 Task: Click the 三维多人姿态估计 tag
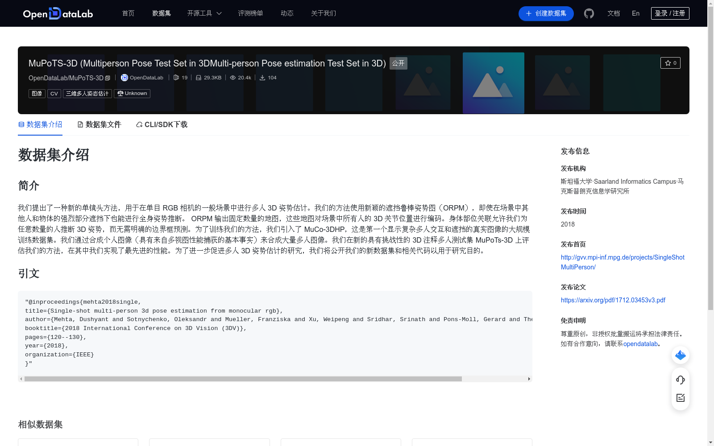(x=87, y=94)
